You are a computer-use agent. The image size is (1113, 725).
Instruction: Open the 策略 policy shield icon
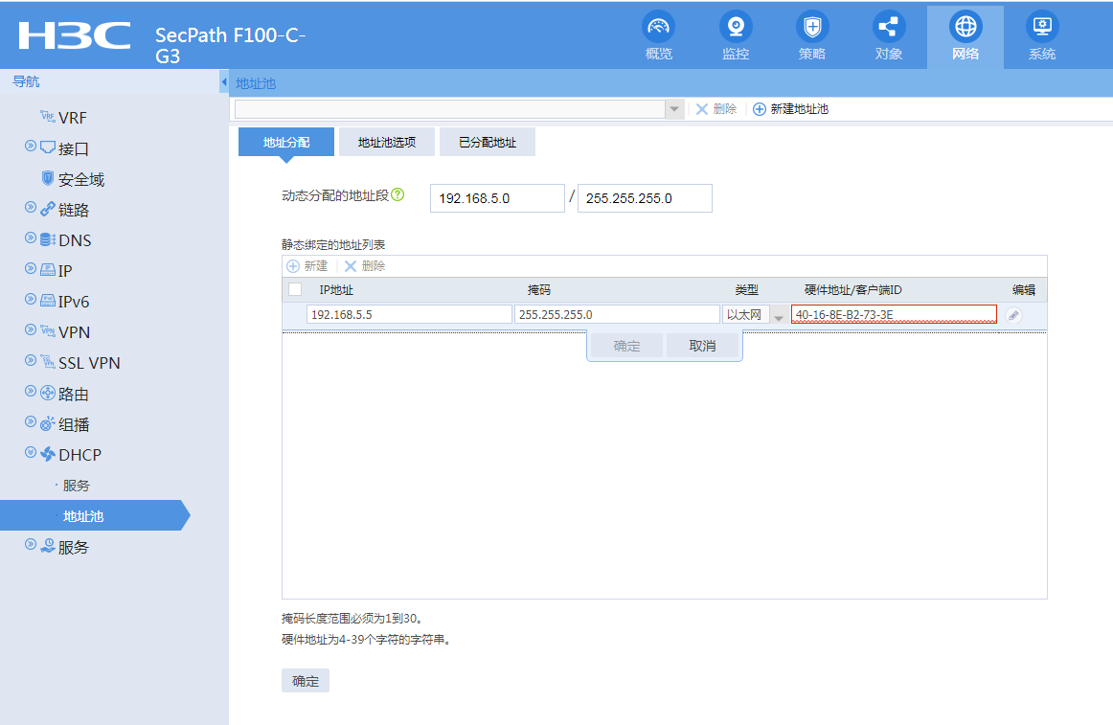coord(812,27)
